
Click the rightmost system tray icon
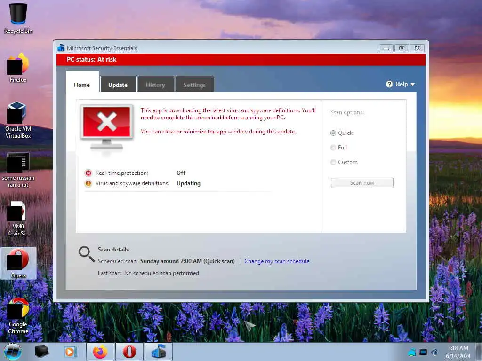point(434,352)
